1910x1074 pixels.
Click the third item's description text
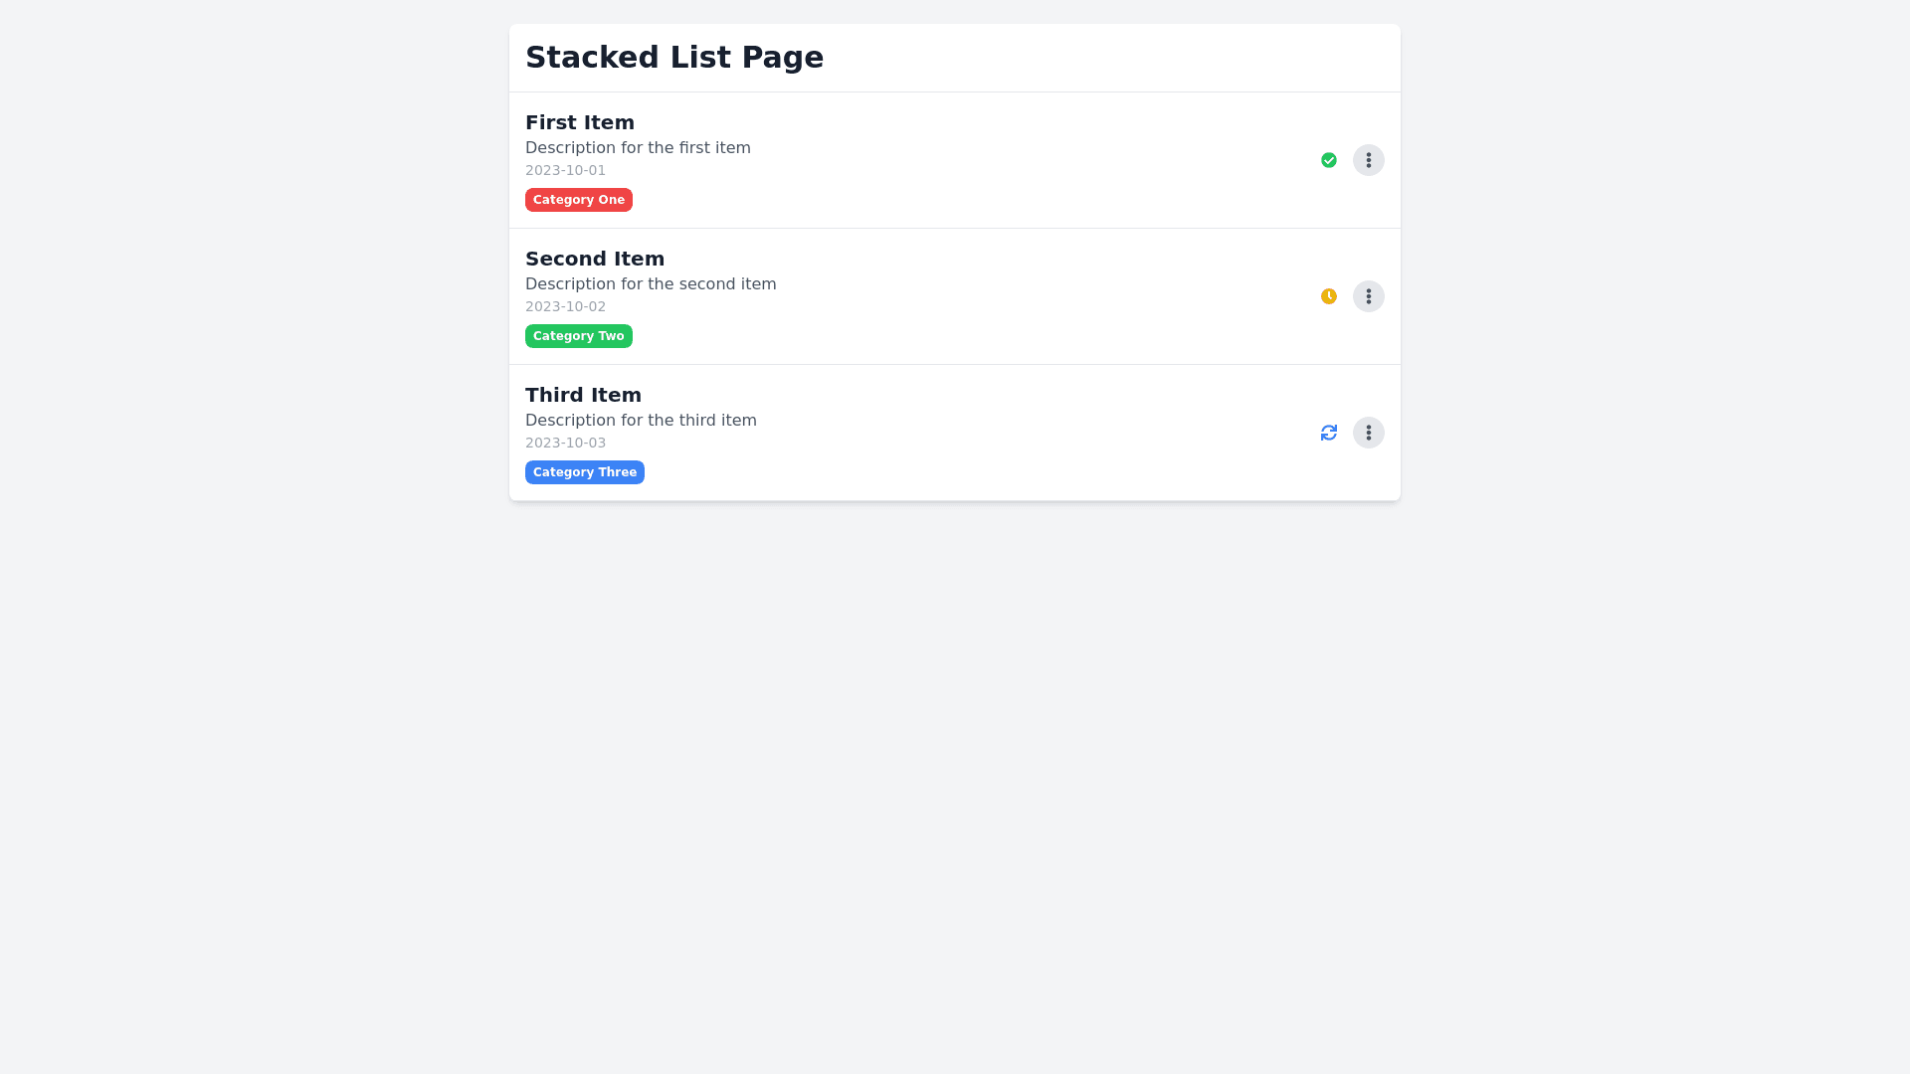pyautogui.click(x=641, y=421)
